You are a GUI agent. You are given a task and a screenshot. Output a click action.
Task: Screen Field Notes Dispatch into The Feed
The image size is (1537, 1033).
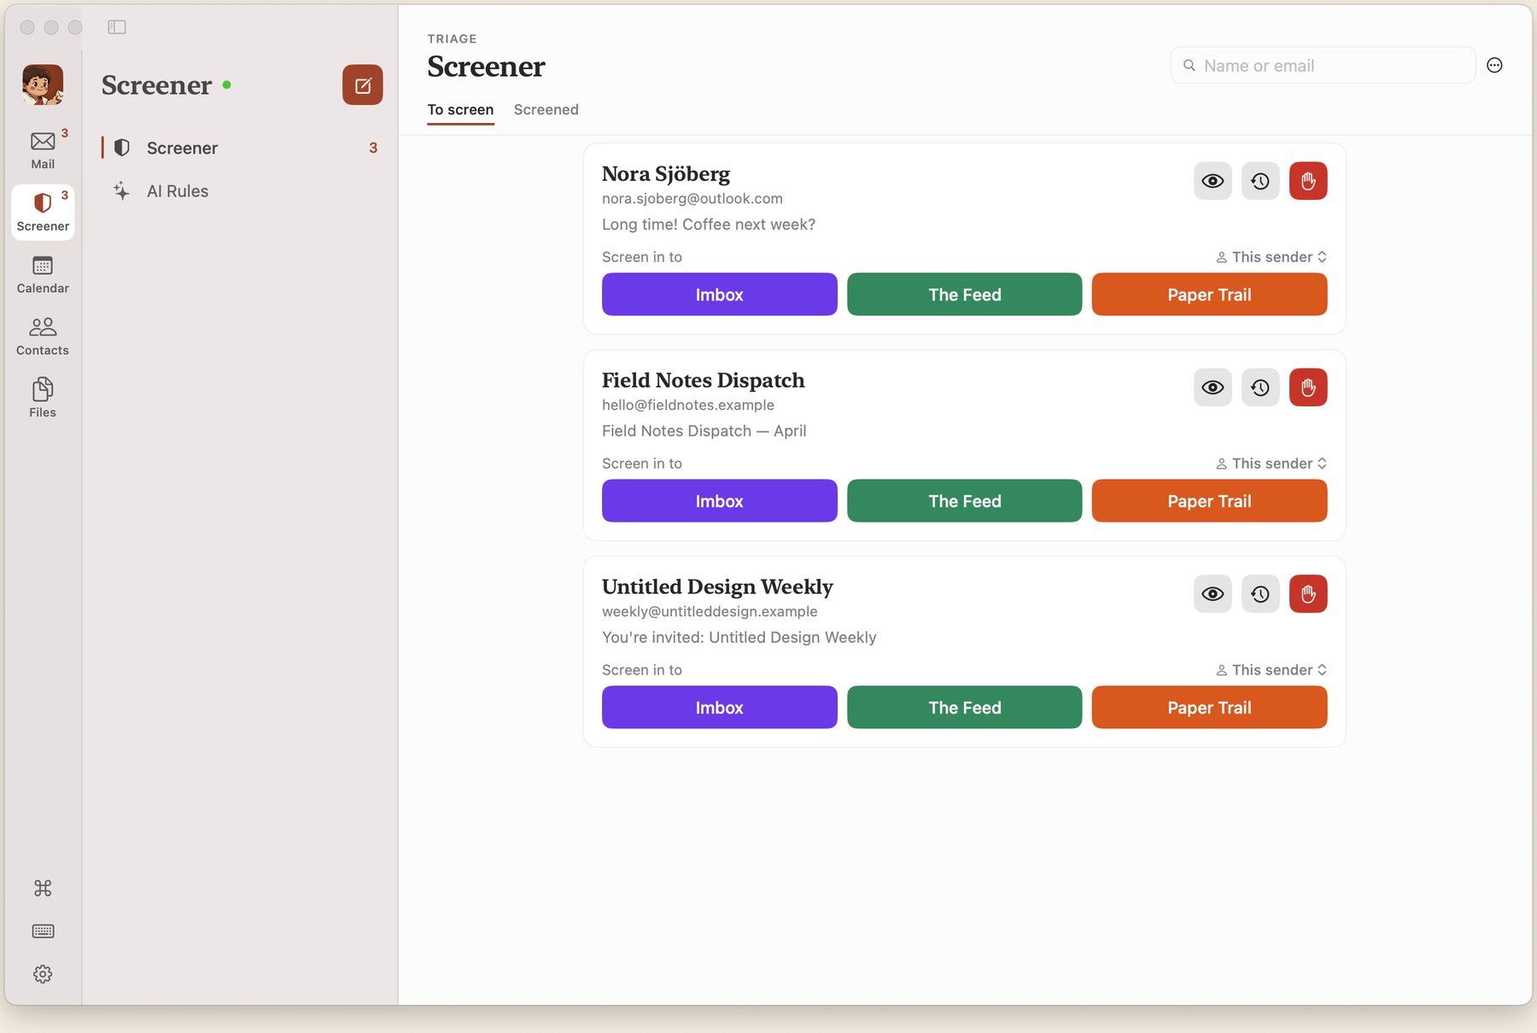tap(964, 501)
